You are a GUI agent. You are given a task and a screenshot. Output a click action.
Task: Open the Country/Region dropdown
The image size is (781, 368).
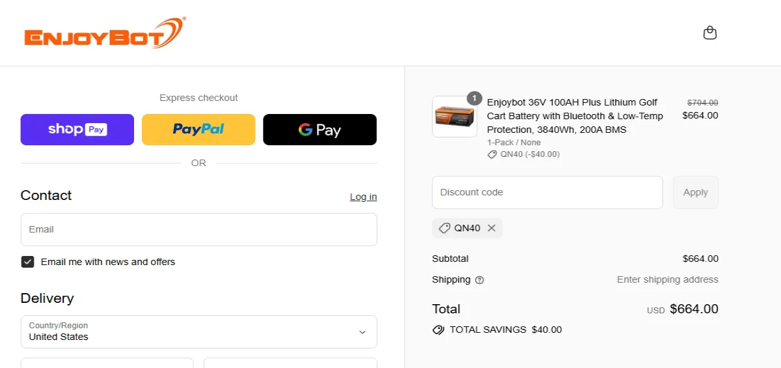[199, 332]
